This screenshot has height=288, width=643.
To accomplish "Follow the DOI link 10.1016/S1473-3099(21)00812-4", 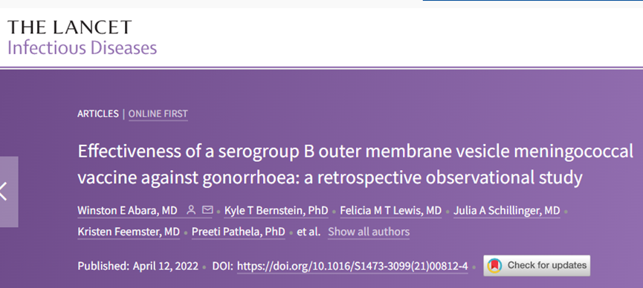I will [352, 266].
